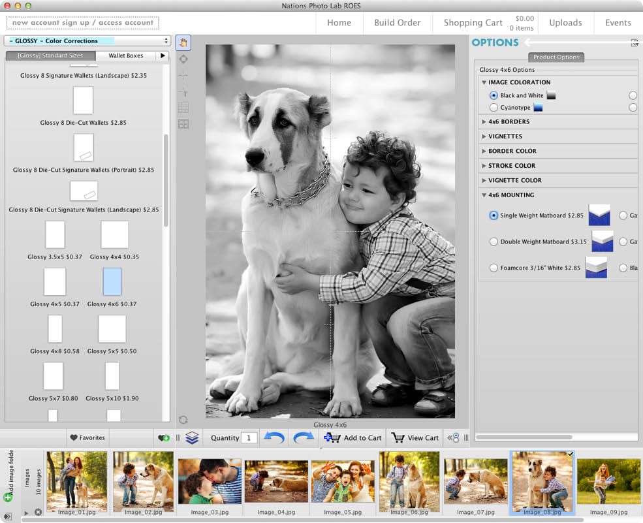Click the green Add image folder icon
643x523 pixels.
pyautogui.click(x=8, y=498)
